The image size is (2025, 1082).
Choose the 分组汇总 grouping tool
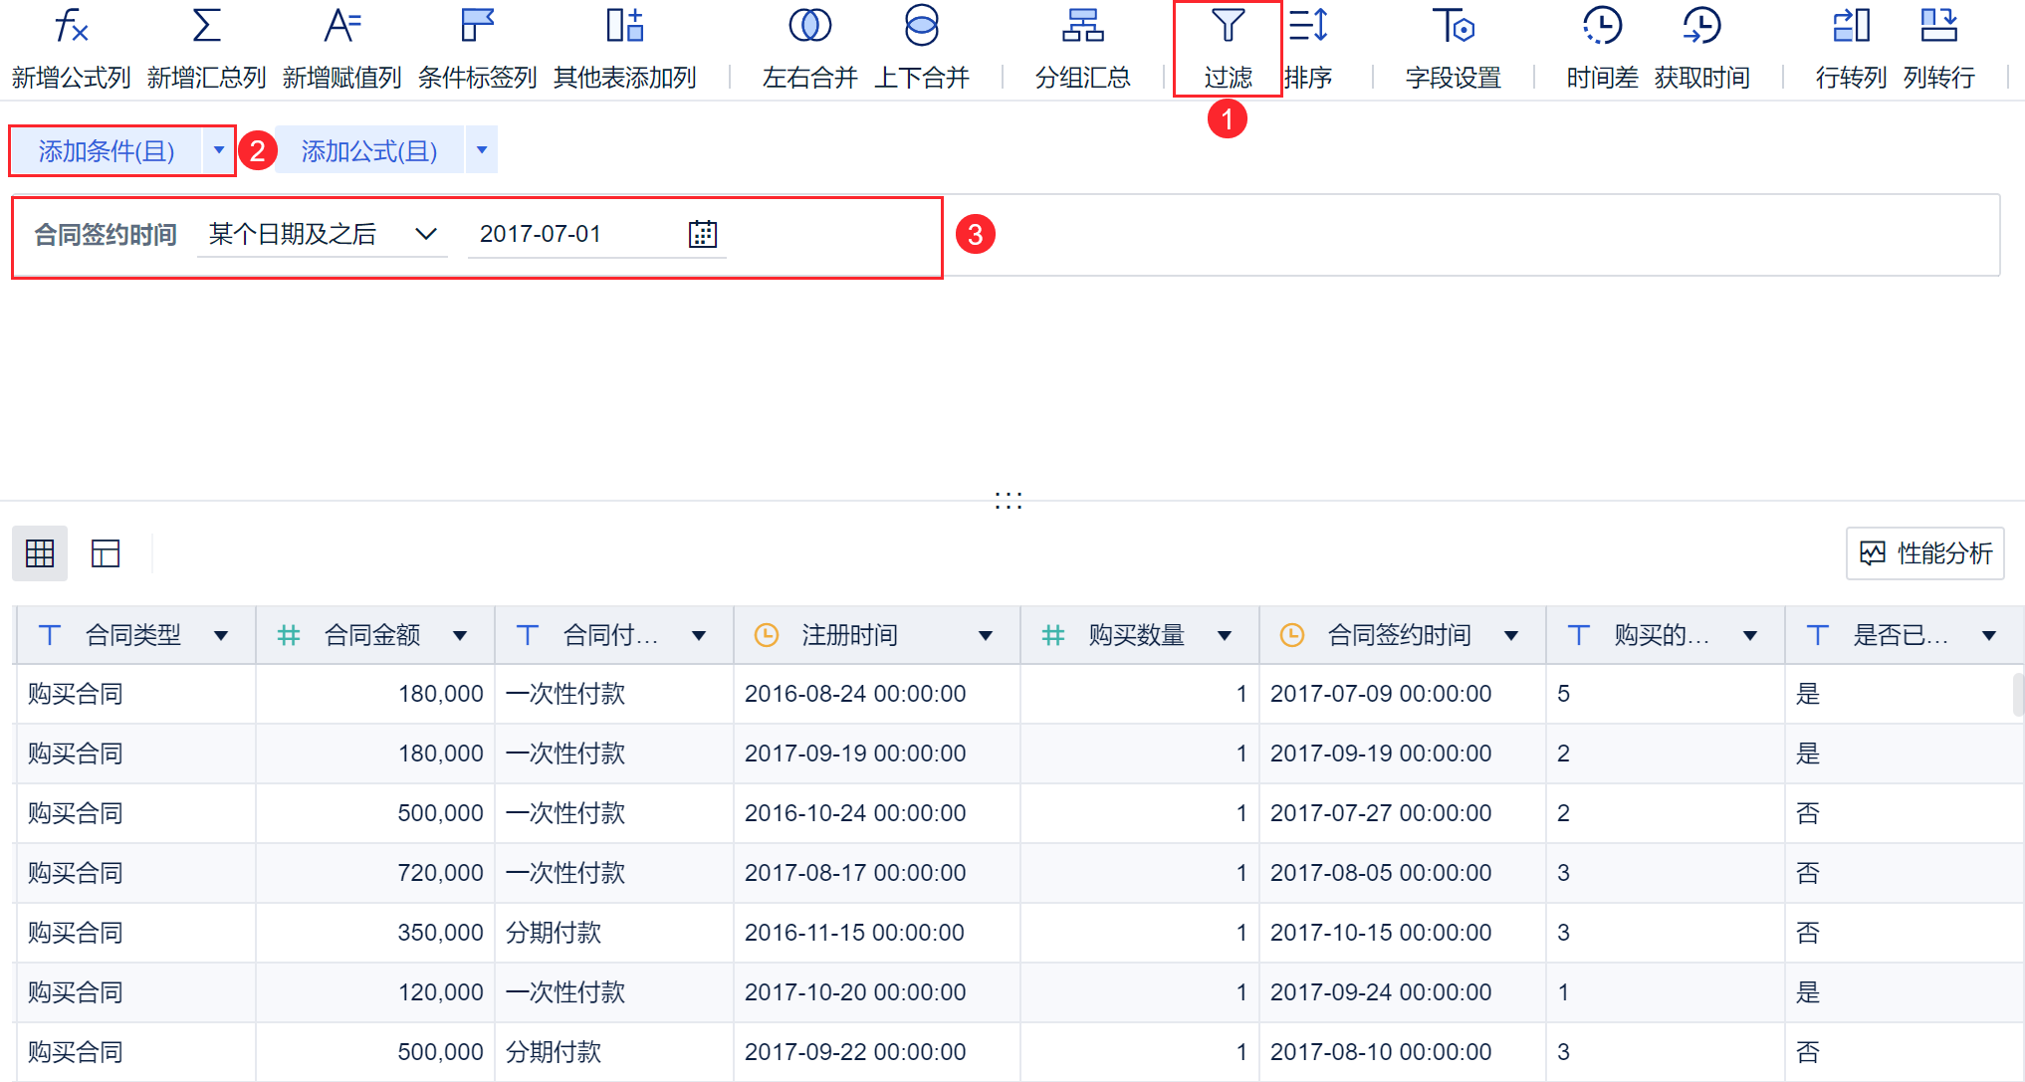pyautogui.click(x=1082, y=27)
